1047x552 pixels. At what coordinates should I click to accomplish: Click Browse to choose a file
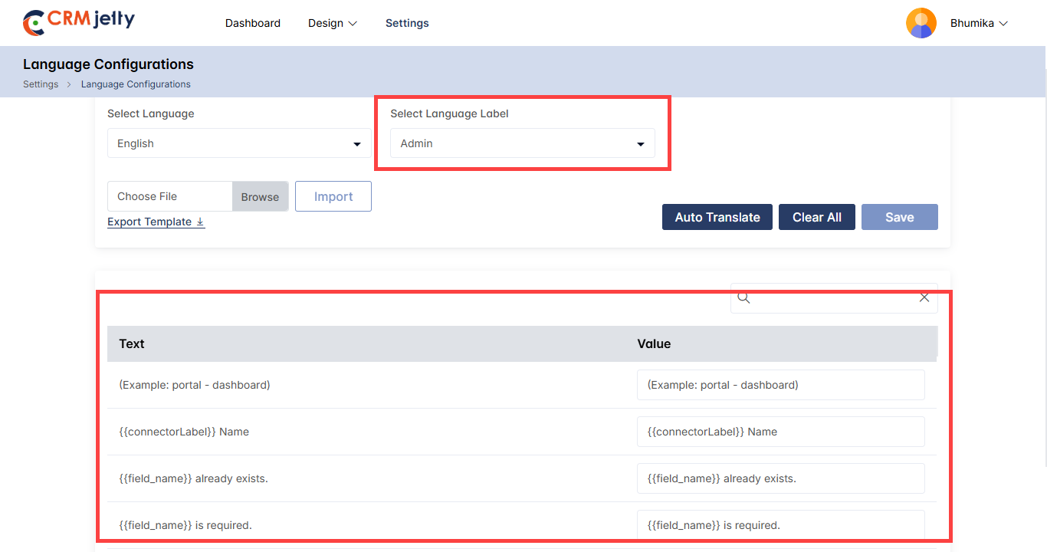click(260, 197)
